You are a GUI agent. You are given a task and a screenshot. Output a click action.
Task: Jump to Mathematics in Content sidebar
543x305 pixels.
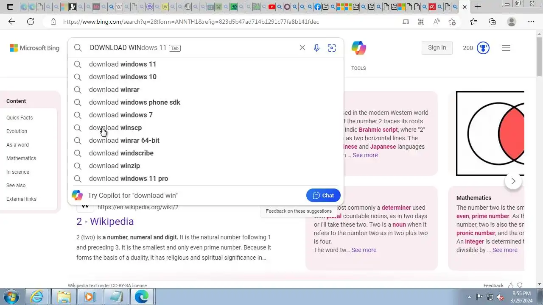[21, 158]
